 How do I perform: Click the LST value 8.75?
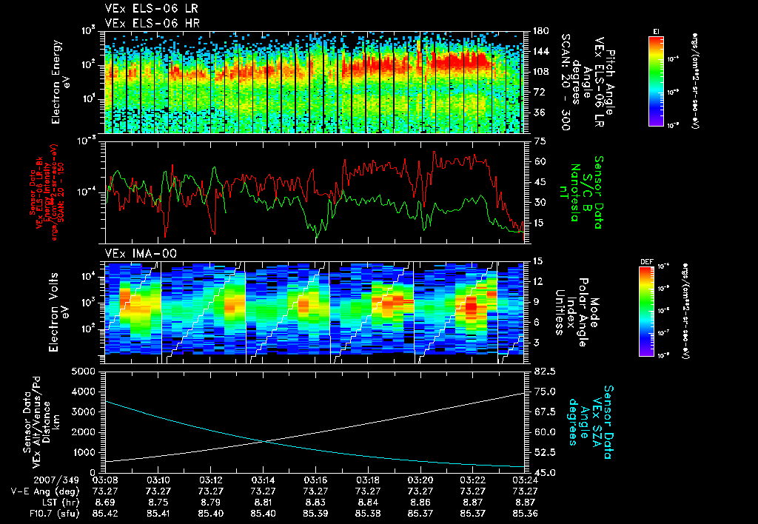point(158,503)
